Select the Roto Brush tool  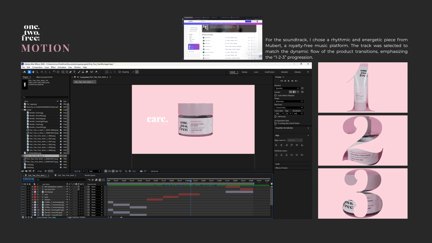click(92, 72)
